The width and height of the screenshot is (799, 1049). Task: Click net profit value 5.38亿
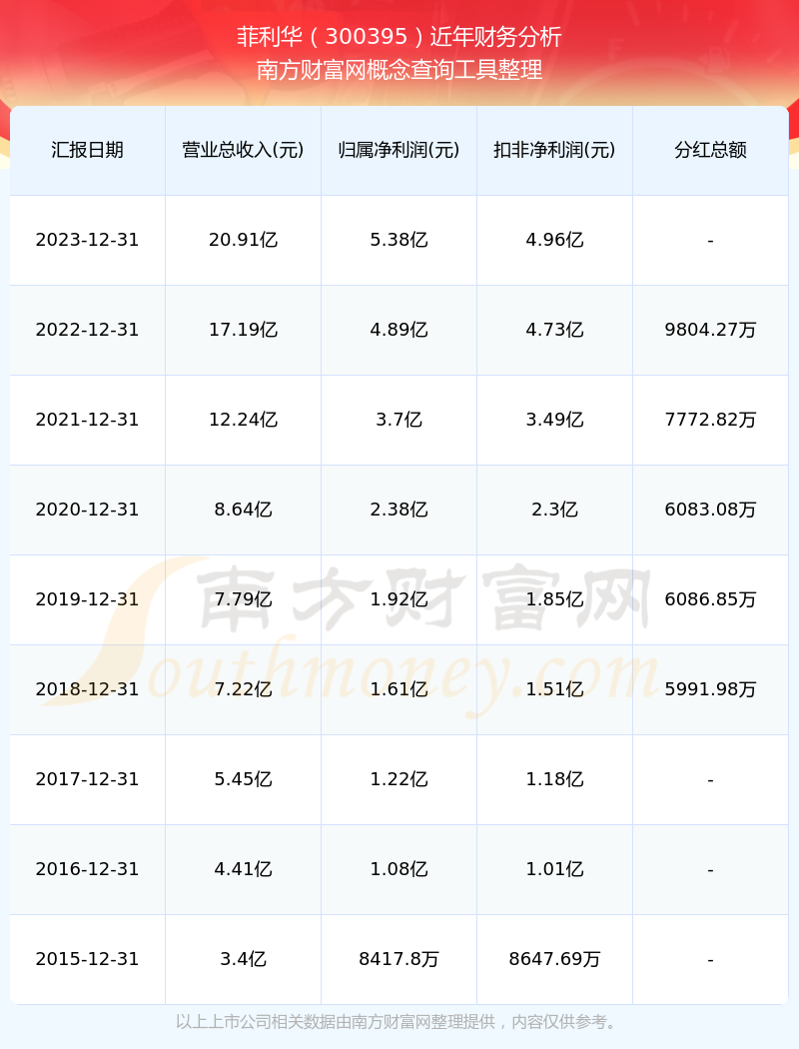399,240
